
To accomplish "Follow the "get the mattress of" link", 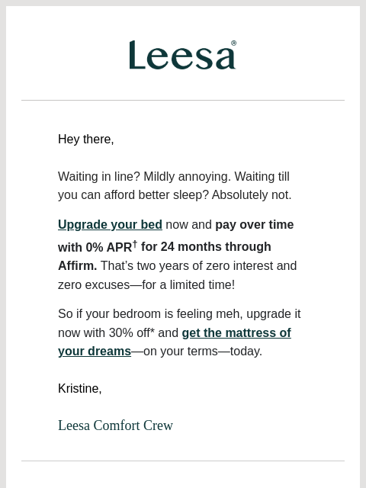I will [x=236, y=332].
